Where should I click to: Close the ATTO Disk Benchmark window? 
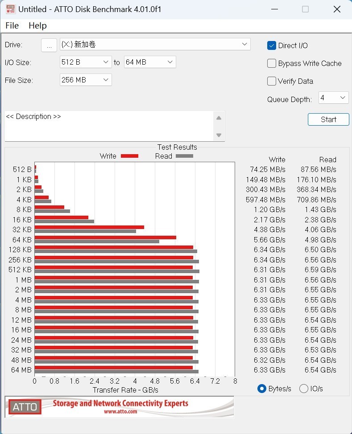[337, 9]
